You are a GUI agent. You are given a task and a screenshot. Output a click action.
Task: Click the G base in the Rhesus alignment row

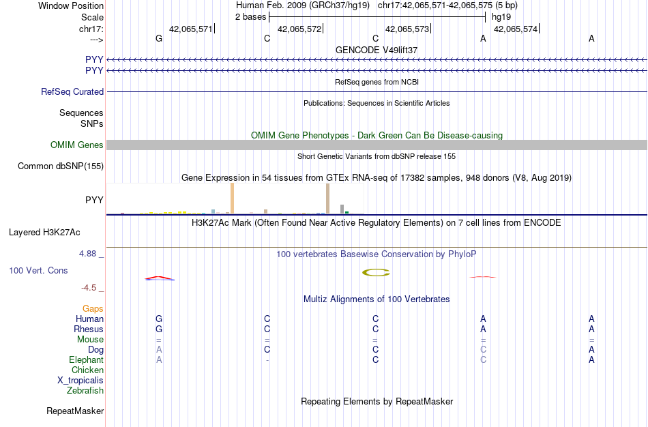(159, 329)
